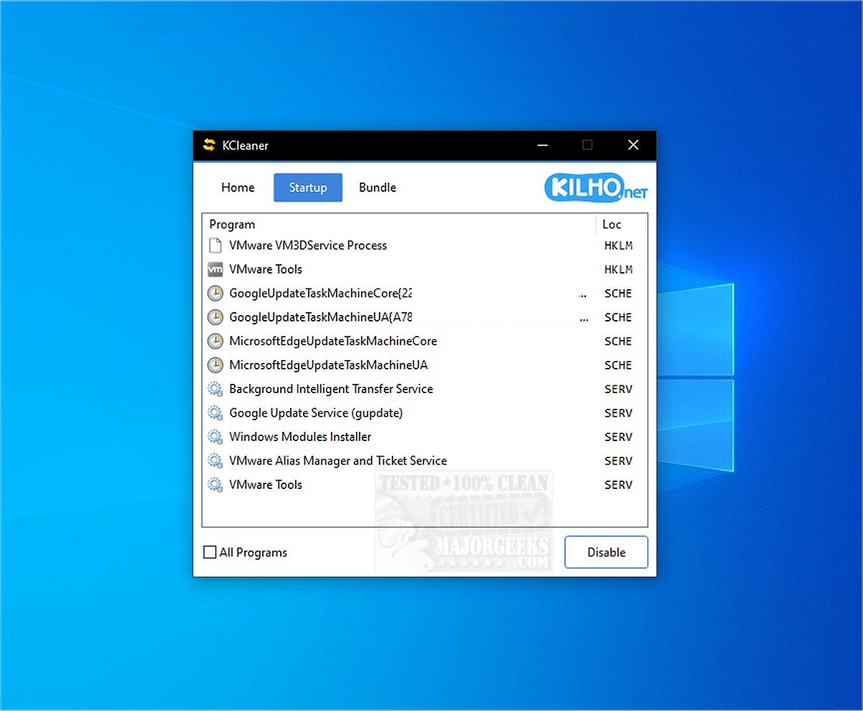Select VMware Alias Manager and Ticket Service
The image size is (863, 711).
pos(425,461)
